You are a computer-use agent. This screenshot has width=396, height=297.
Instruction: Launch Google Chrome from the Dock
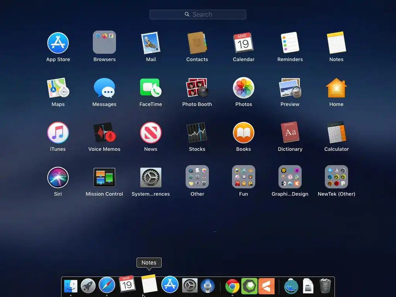[232, 287]
